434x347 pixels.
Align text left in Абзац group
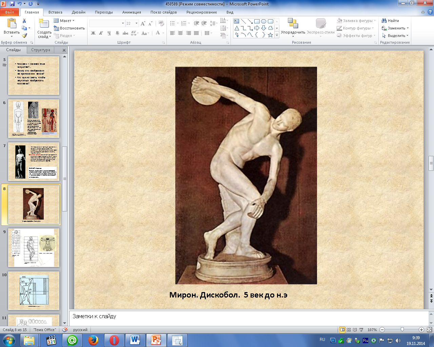tap(173, 33)
